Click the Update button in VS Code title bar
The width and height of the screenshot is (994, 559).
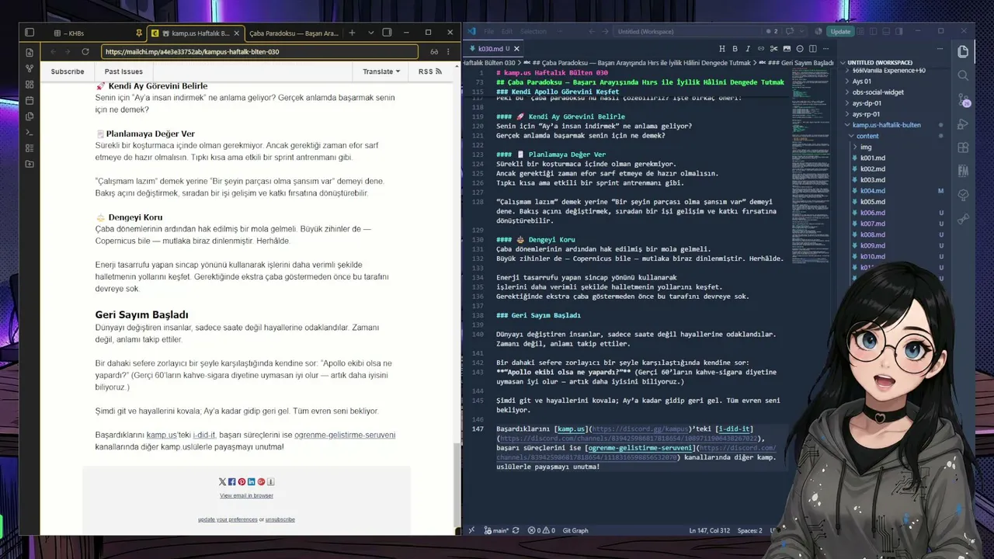(840, 31)
